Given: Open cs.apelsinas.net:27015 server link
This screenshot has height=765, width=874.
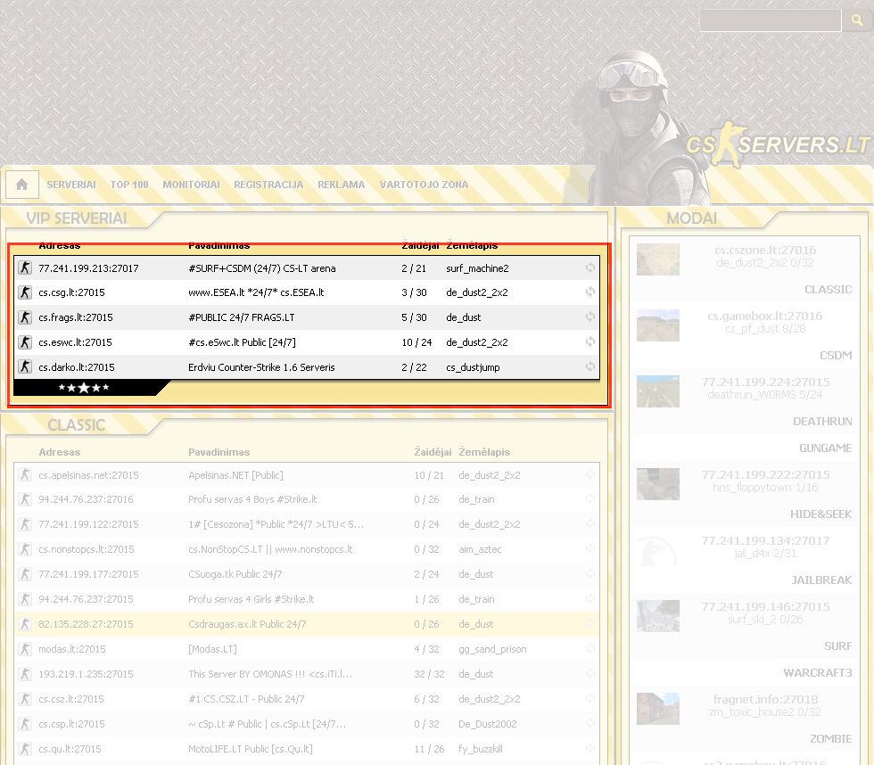Looking at the screenshot, I should pyautogui.click(x=88, y=475).
